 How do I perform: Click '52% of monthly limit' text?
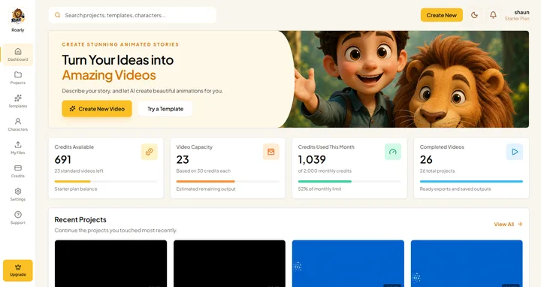(320, 189)
